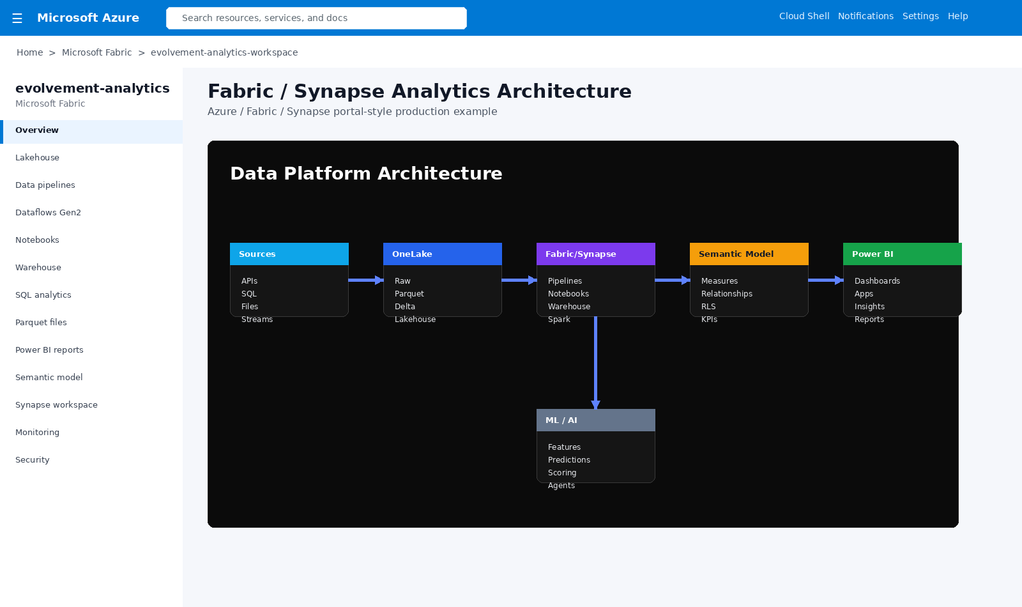Click 'Dashboards' in Power BI node

(x=877, y=281)
